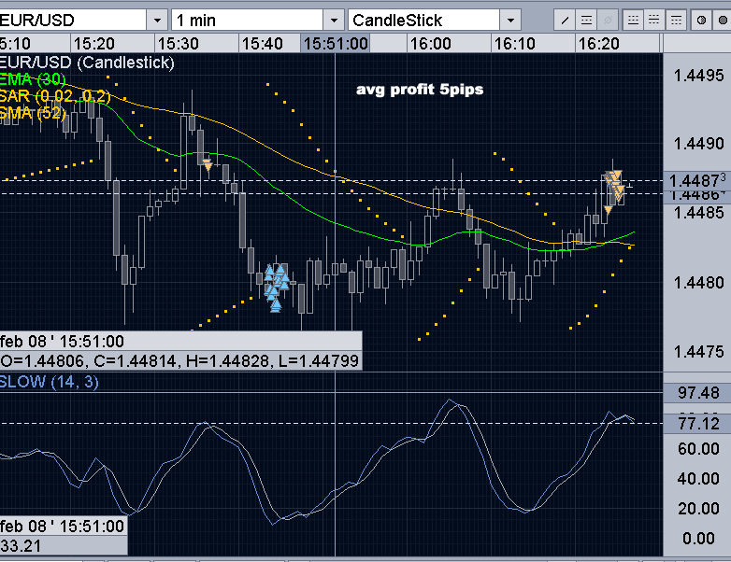Click the 16:00 time axis label

coord(430,44)
